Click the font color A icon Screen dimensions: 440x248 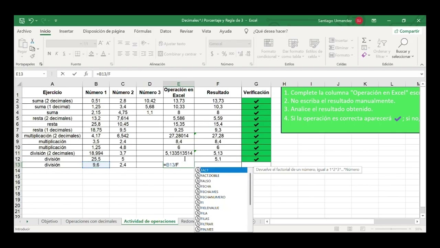click(103, 54)
